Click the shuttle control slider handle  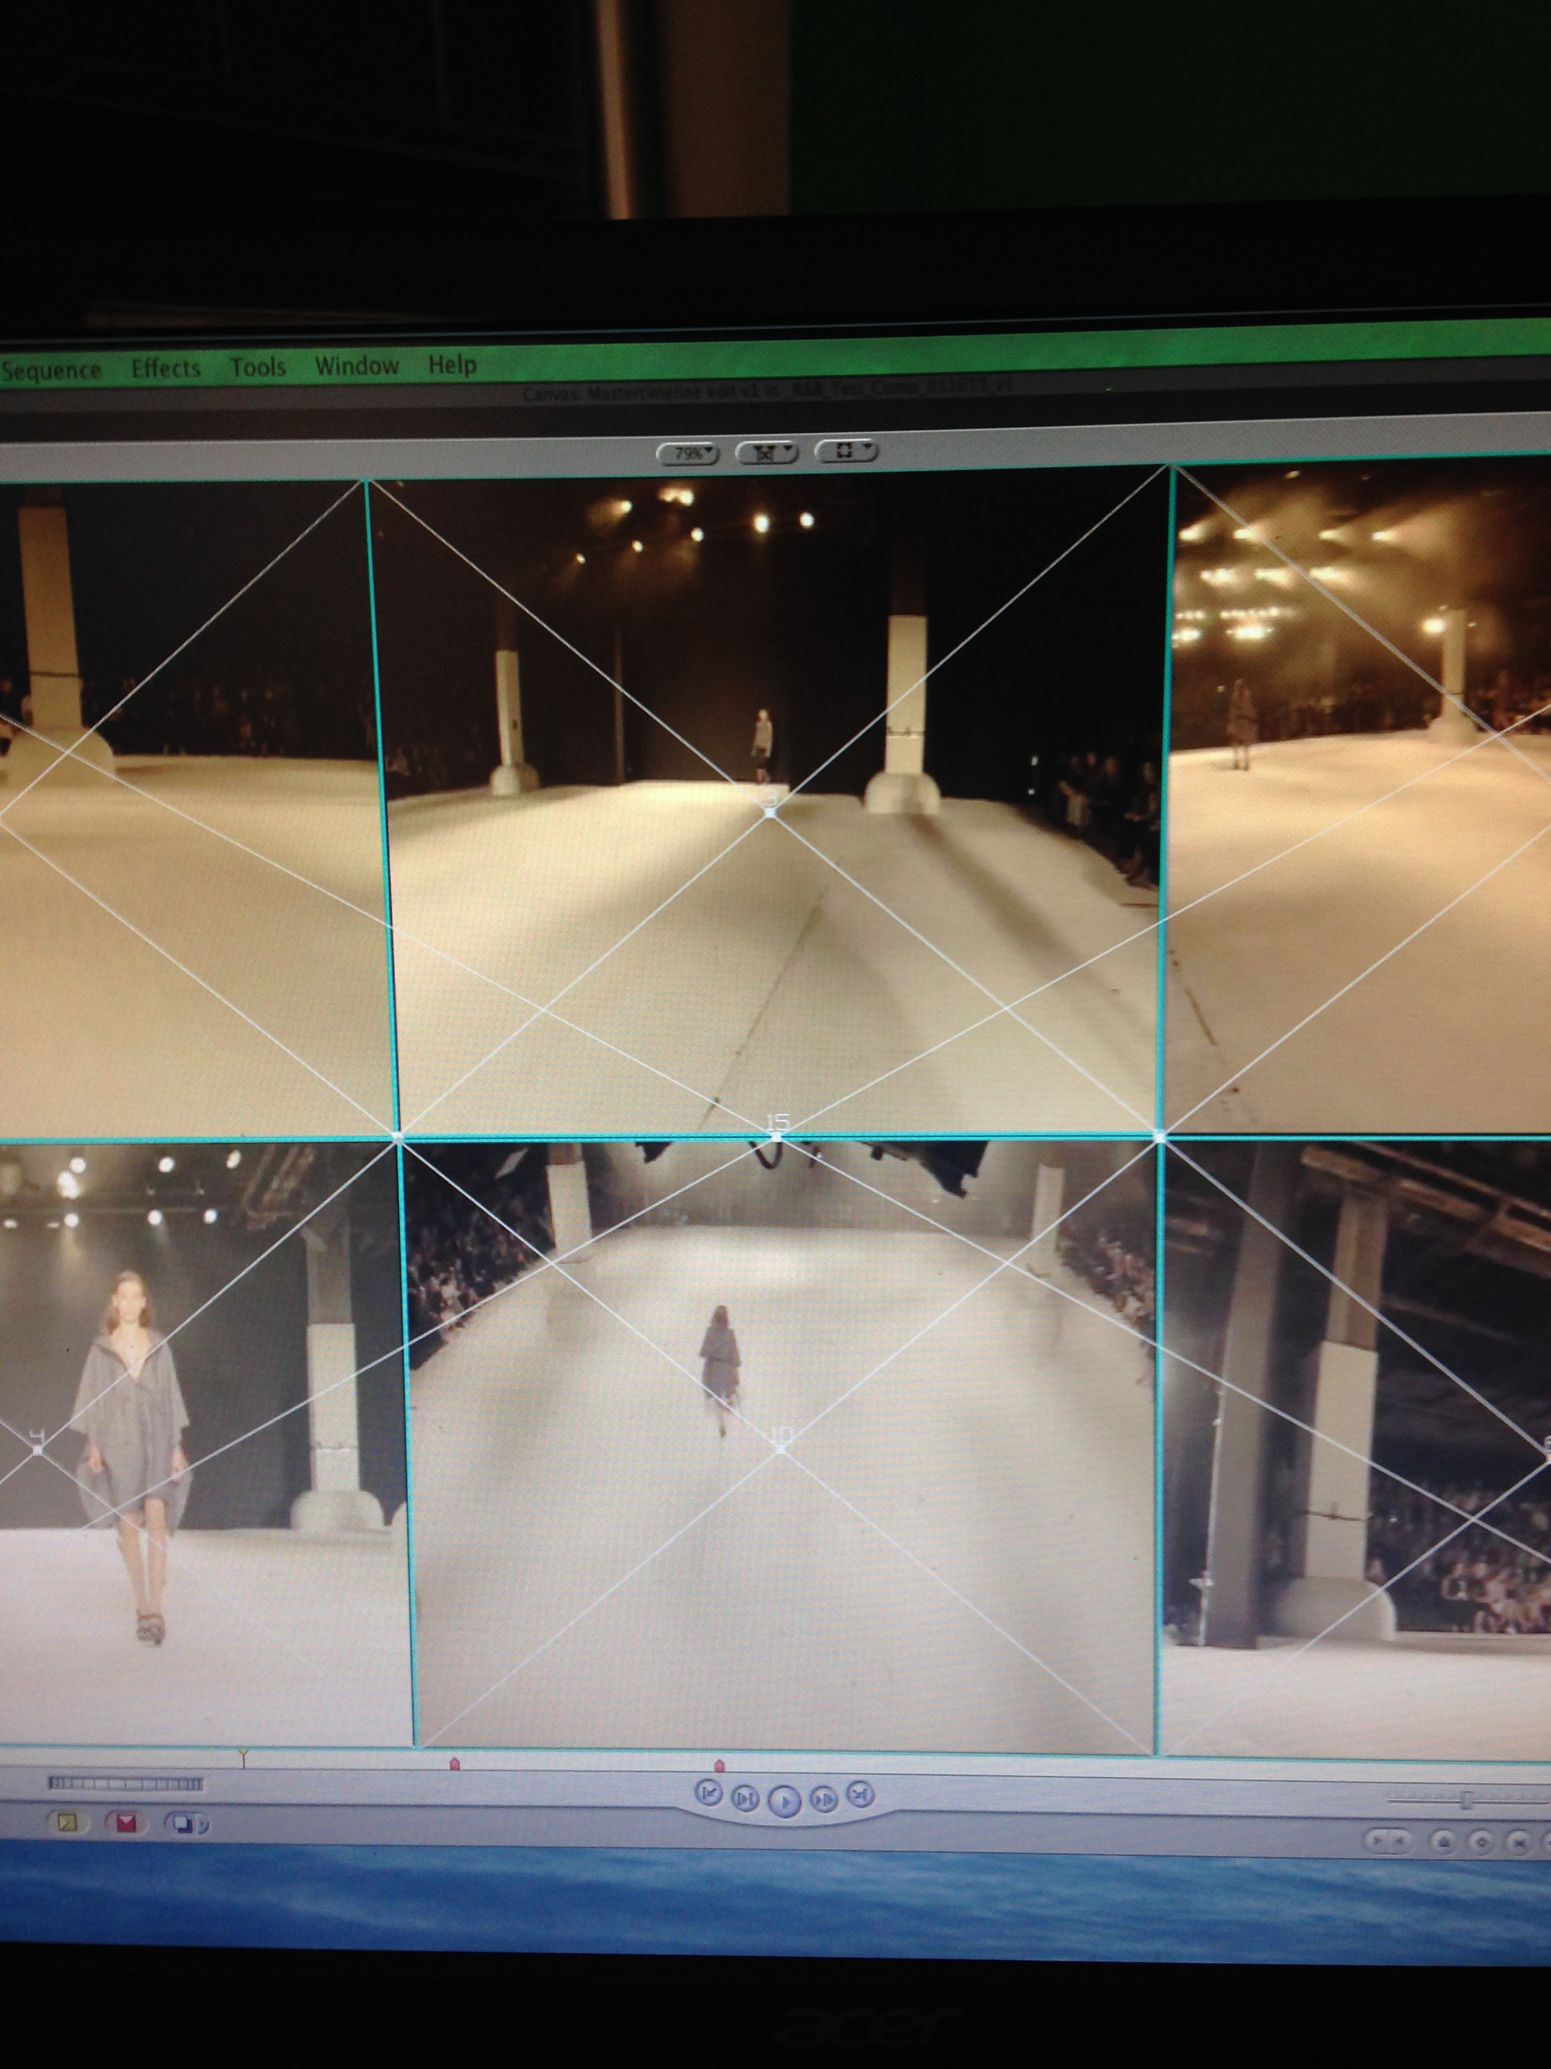1467,1799
